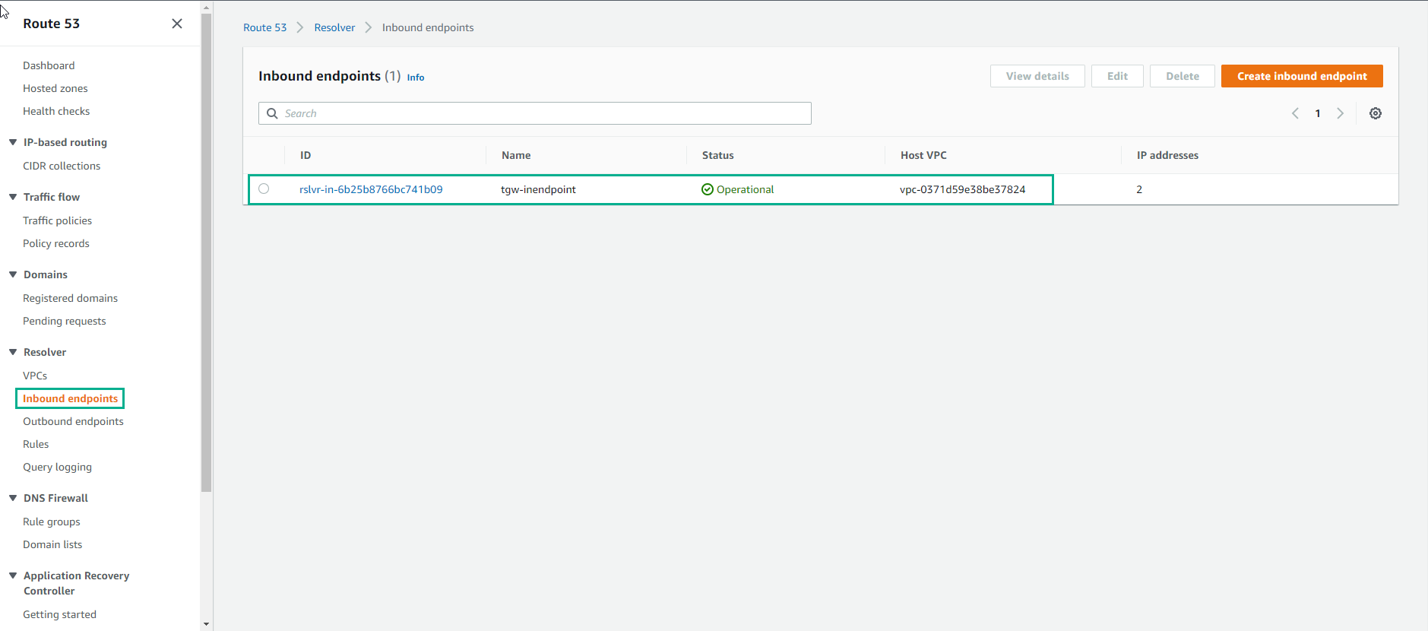Collapse the DNS Firewall section
Viewport: 1428px width, 631px height.
(13, 498)
